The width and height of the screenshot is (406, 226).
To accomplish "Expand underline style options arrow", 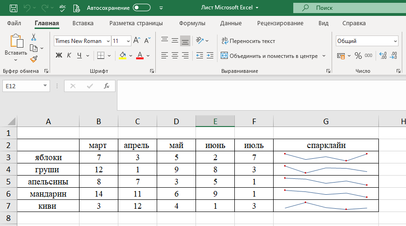I will (88, 56).
